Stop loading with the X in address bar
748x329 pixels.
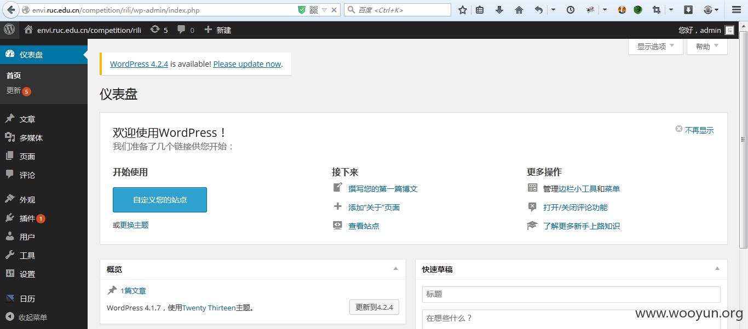(x=334, y=10)
